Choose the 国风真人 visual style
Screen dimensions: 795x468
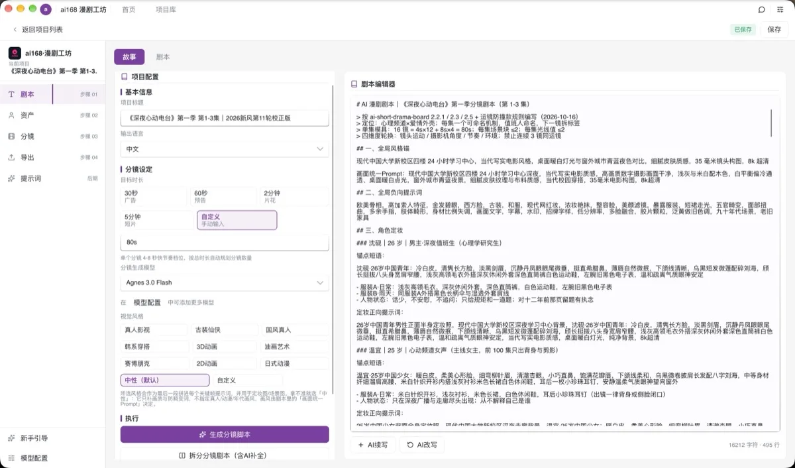click(295, 329)
